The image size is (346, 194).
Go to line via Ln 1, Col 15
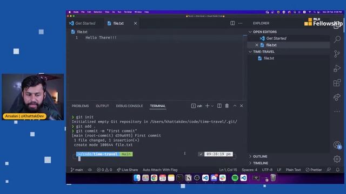click(x=228, y=170)
